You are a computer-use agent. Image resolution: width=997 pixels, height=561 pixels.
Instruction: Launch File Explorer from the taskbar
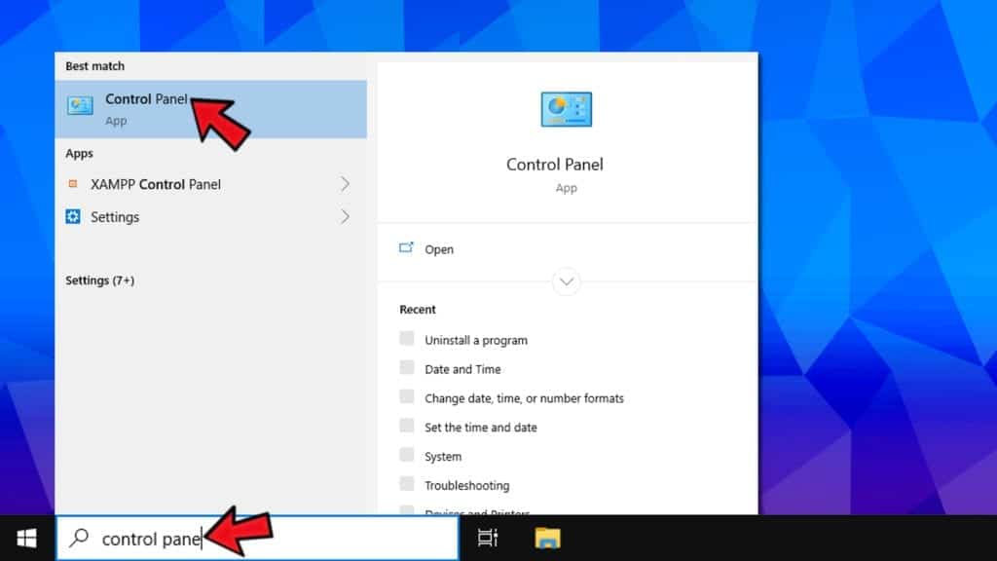[547, 538]
